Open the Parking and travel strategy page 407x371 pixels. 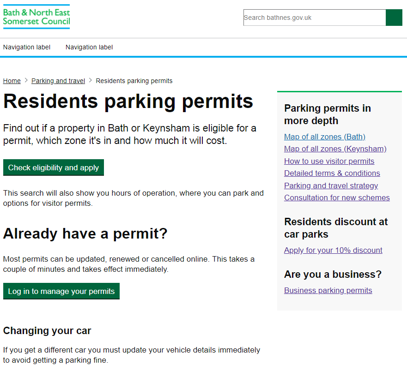pyautogui.click(x=331, y=185)
